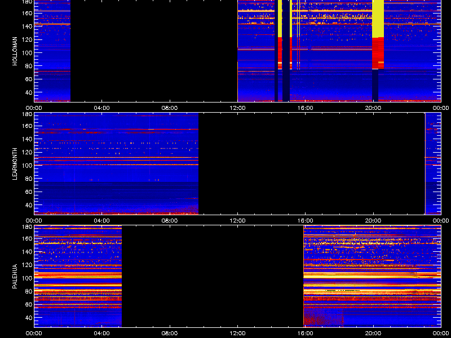Screen dimensions: 451x338
Task: Select the 120 frequency tick on Learmonth axis
Action: click(26, 152)
